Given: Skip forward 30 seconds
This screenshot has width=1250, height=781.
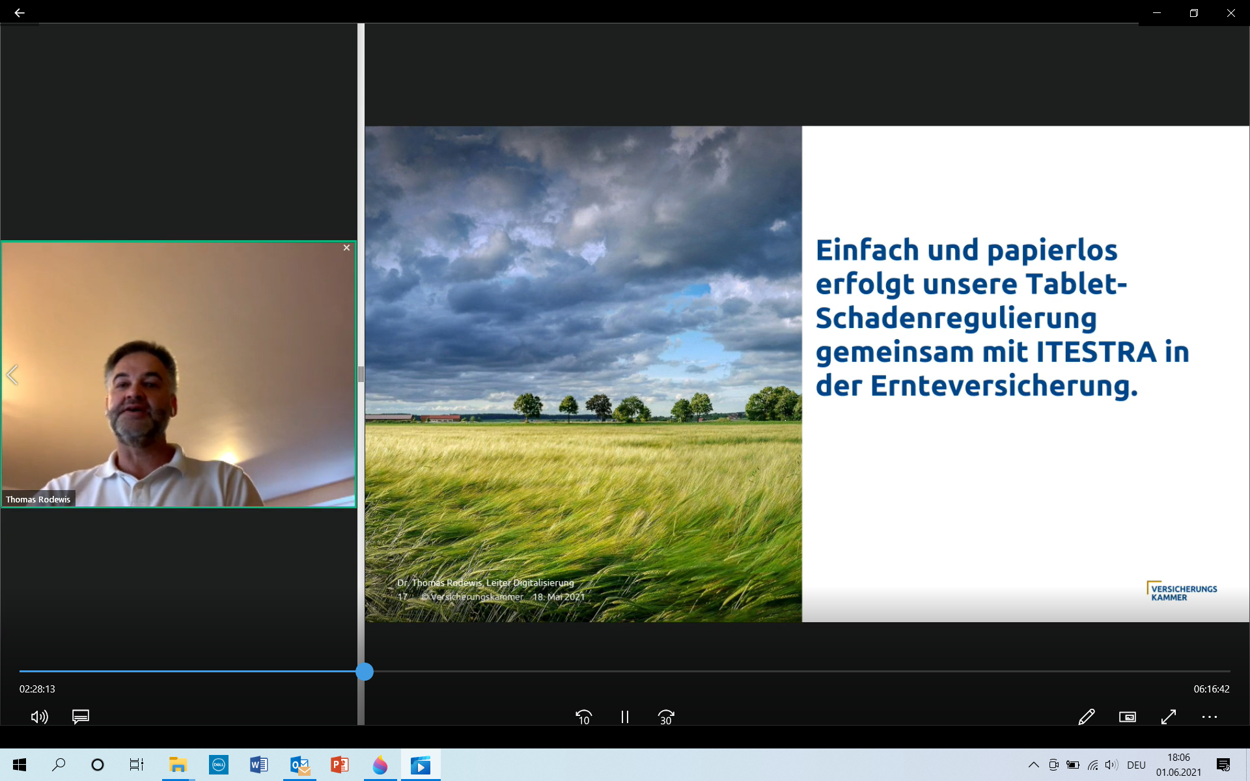Looking at the screenshot, I should pos(665,717).
